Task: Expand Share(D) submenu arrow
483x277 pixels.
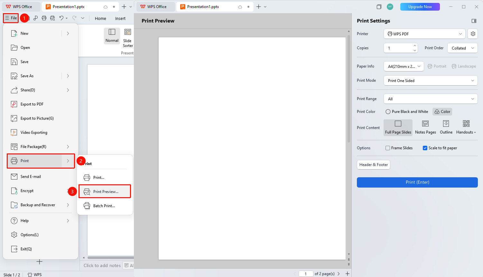Action: coord(68,90)
